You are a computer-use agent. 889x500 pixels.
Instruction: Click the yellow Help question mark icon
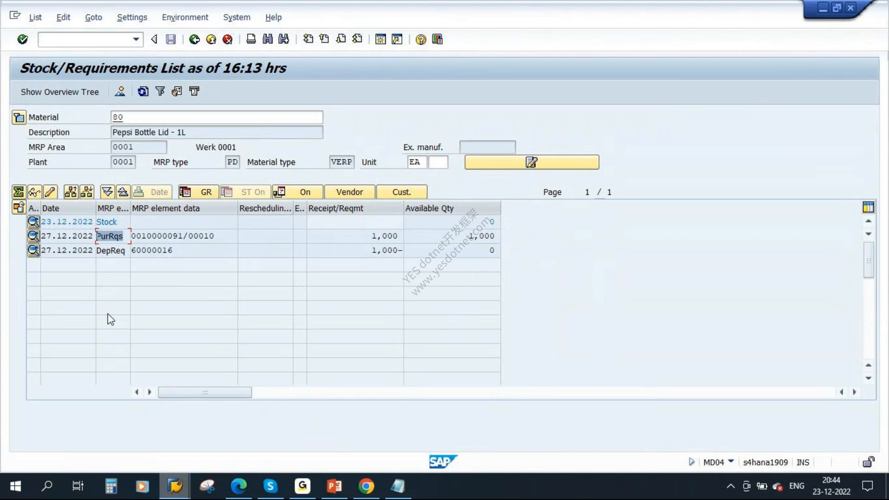pyautogui.click(x=420, y=39)
